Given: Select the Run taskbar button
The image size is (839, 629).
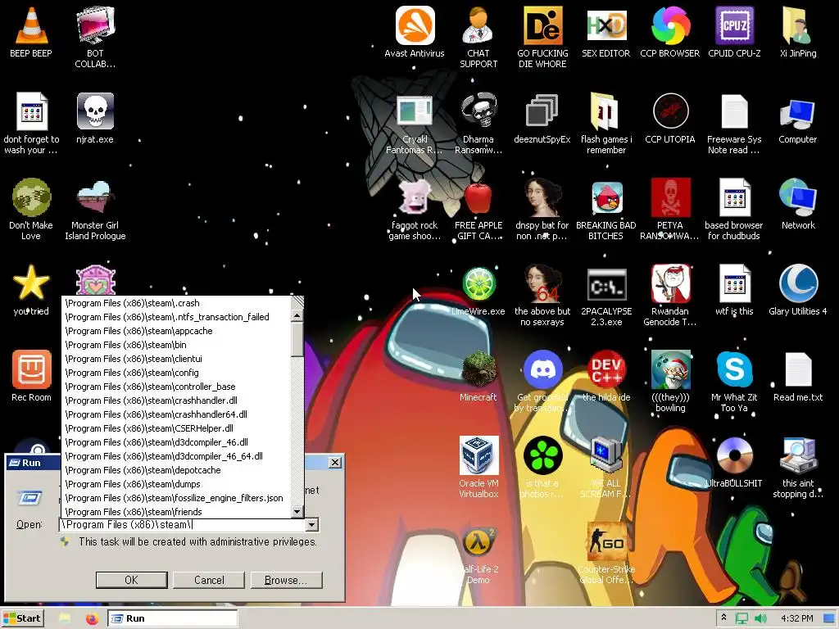Looking at the screenshot, I should point(172,618).
